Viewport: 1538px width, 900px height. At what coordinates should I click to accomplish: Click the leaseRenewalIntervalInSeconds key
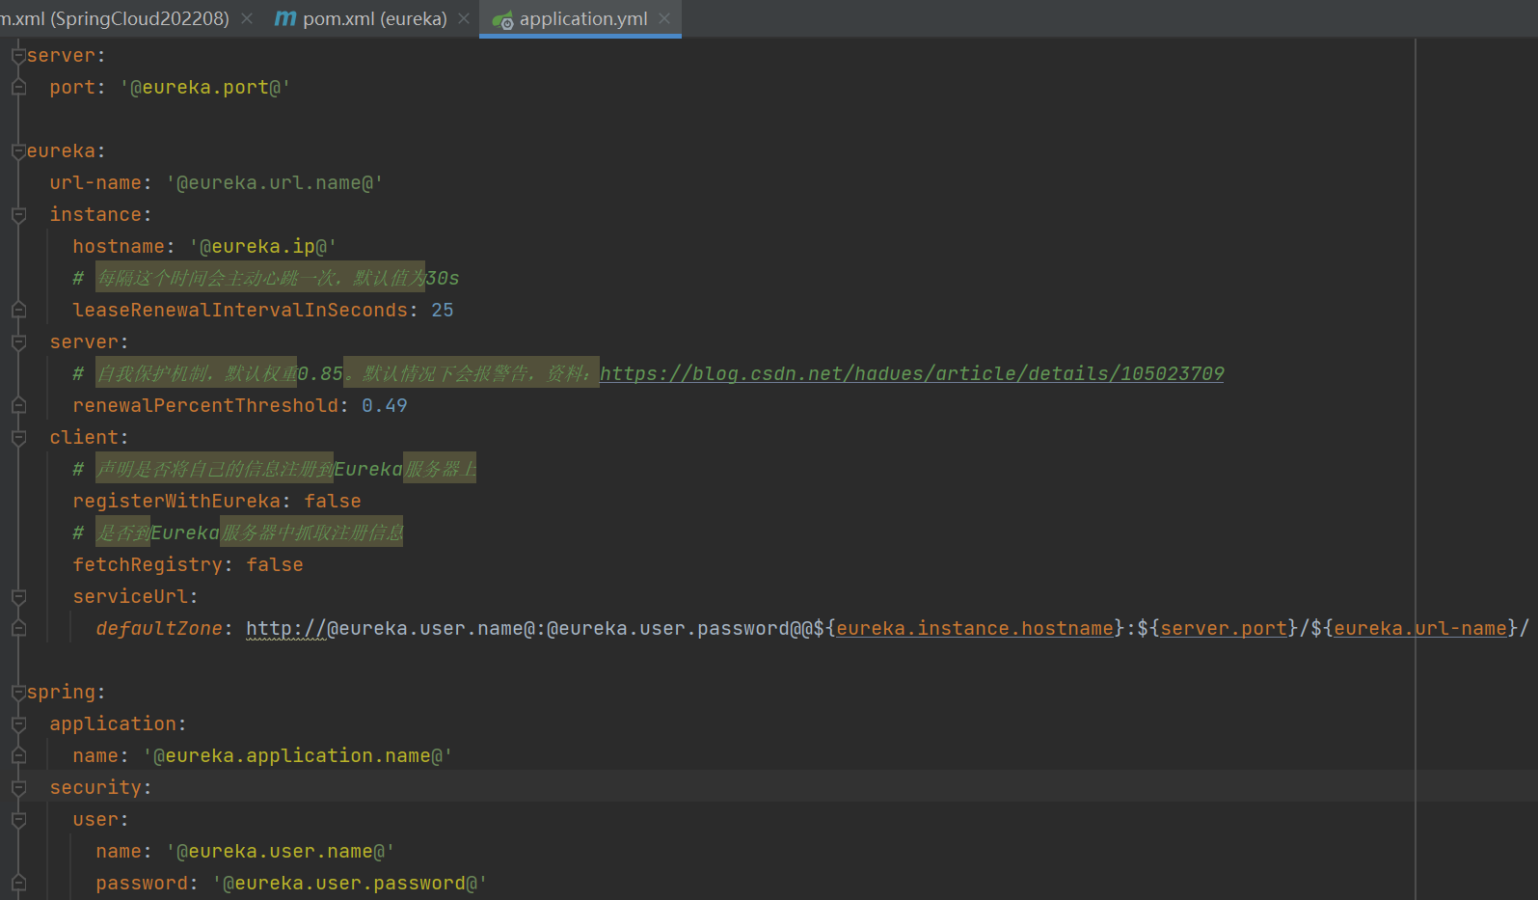click(x=240, y=310)
